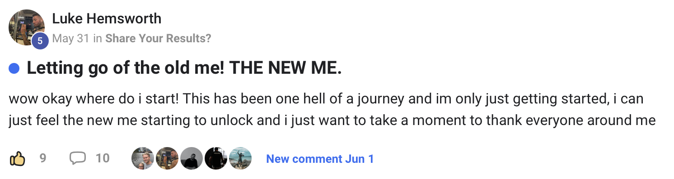Viewport: 674px width, 179px height.
Task: Open post titled Letting go of the old me
Action: pyautogui.click(x=184, y=68)
